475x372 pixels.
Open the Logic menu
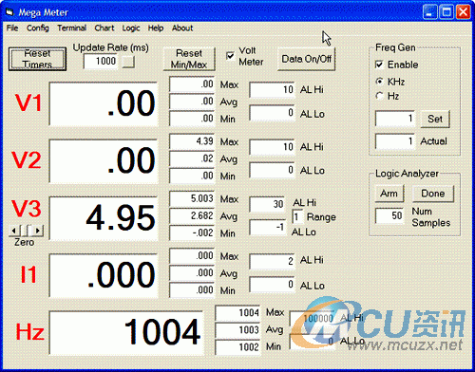pos(131,28)
